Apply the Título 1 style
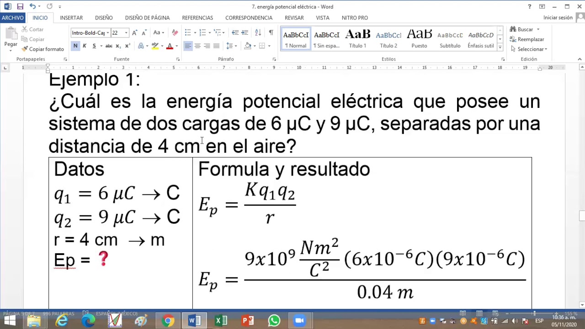Screen dimensions: 585x329 tap(357, 39)
